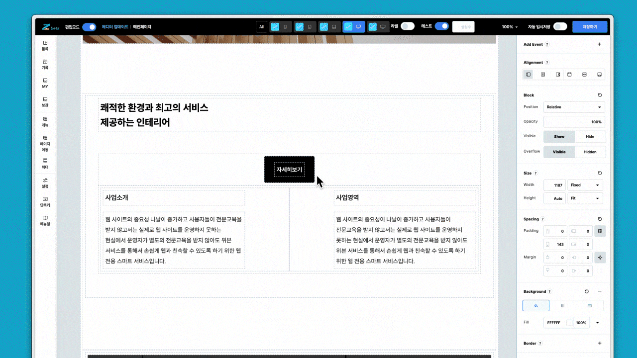Click the Z Beta logo
This screenshot has width=637, height=358.
click(51, 27)
